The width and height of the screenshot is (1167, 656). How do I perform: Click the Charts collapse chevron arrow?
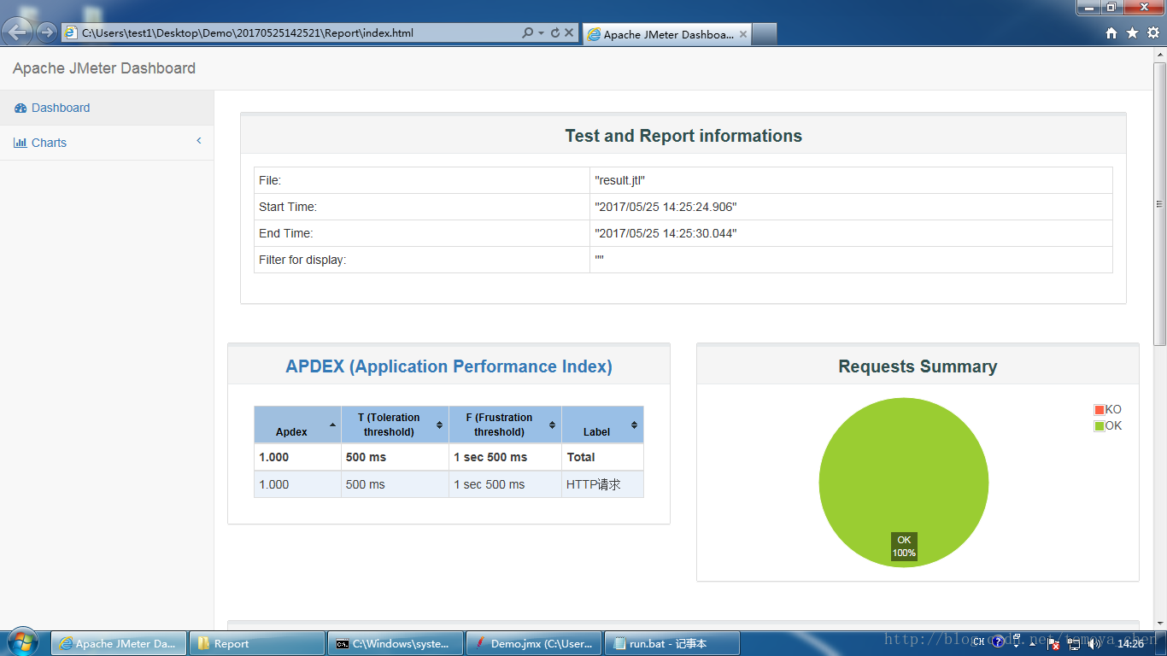199,141
